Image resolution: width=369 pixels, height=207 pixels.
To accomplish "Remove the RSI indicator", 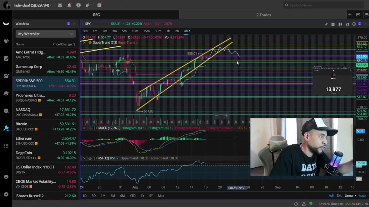I will [84, 158].
